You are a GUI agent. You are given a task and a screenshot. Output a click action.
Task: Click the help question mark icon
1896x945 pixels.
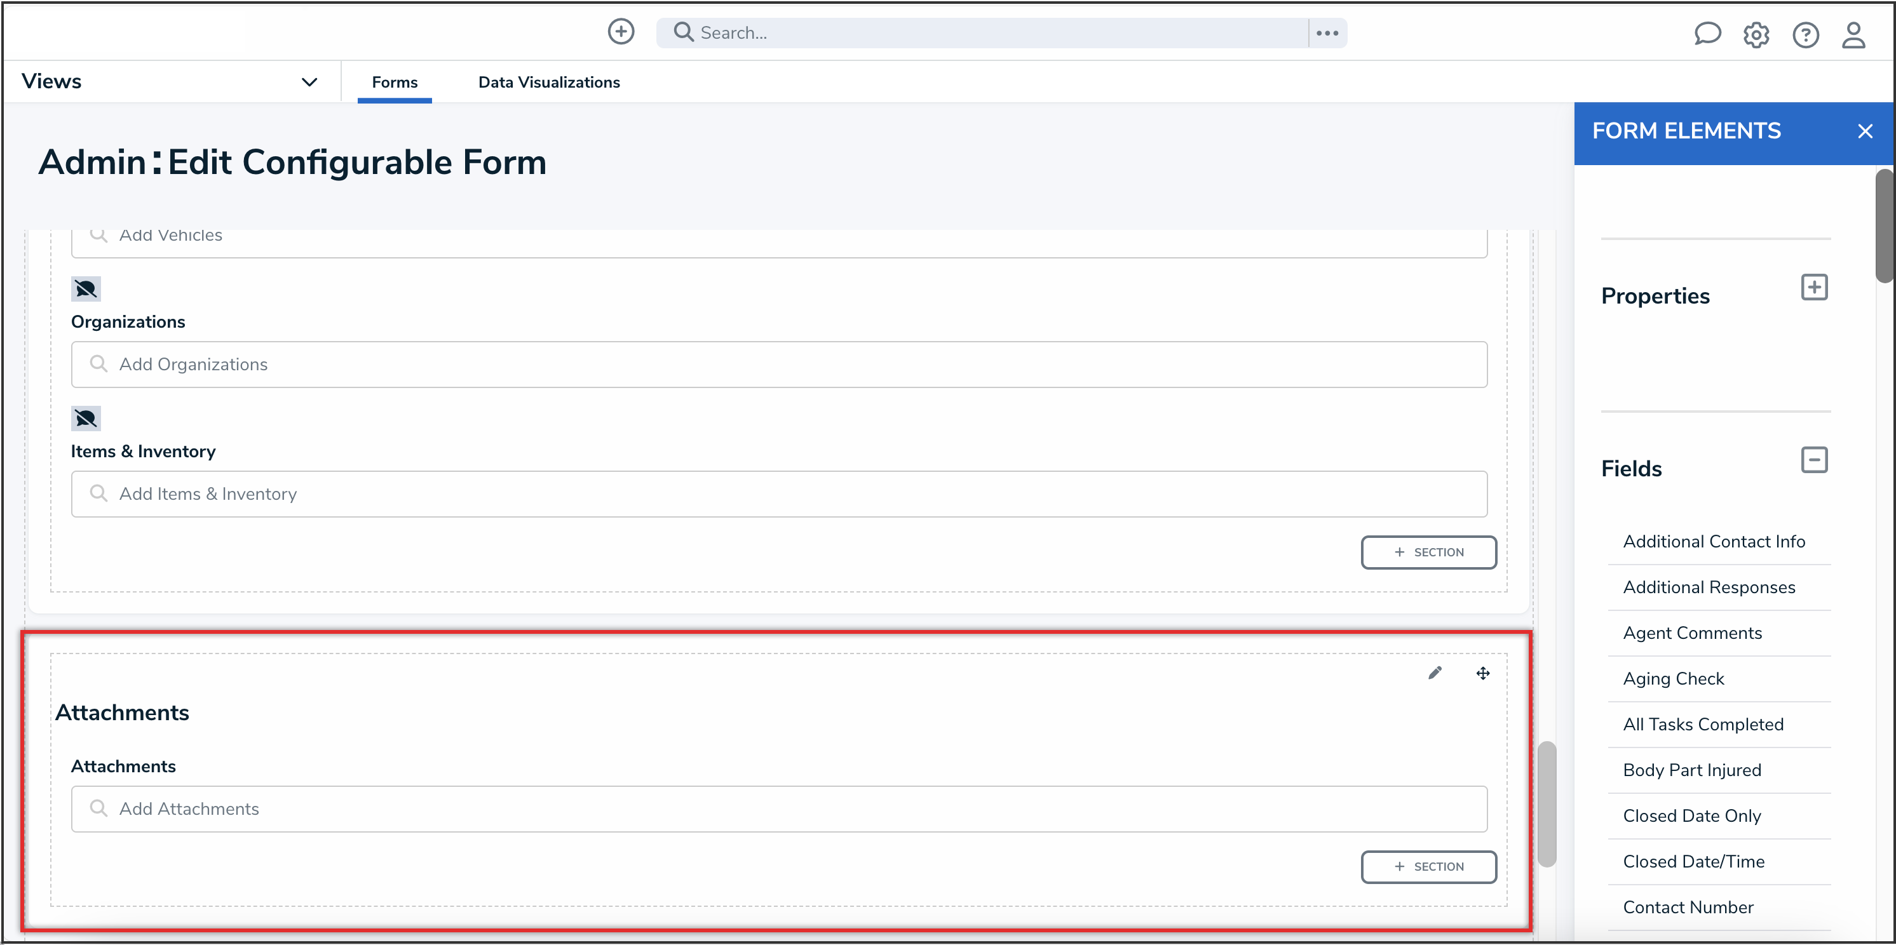click(x=1805, y=34)
